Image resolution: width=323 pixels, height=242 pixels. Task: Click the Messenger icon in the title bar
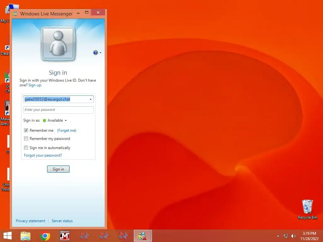click(x=15, y=14)
